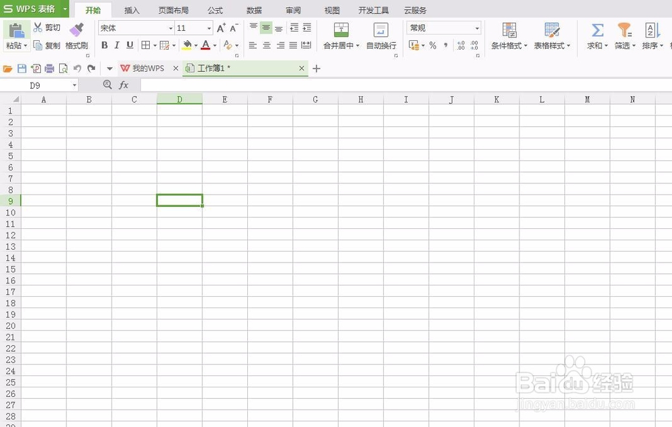Click the Paste (粘贴) clipboard icon
Screen dimensions: 672x427
(x=17, y=31)
